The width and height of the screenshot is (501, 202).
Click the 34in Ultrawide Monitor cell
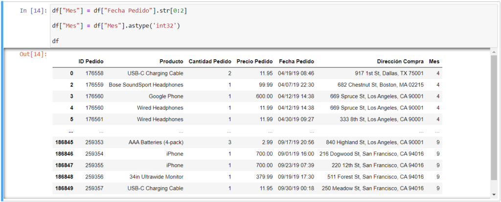coord(157,177)
